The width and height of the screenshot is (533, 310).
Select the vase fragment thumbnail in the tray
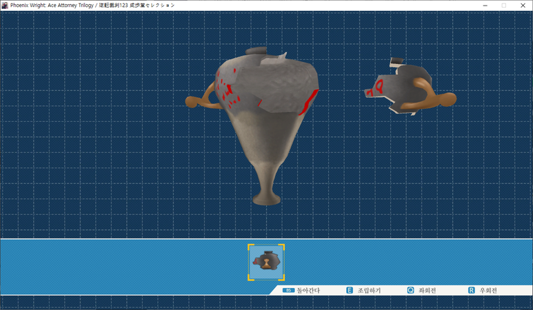point(266,262)
